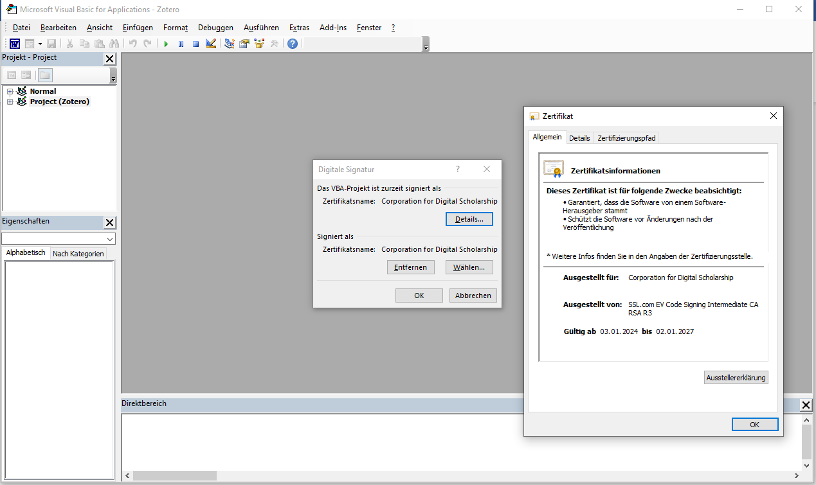The height and width of the screenshot is (485, 816).
Task: Click the Entfernen button
Action: click(x=411, y=267)
